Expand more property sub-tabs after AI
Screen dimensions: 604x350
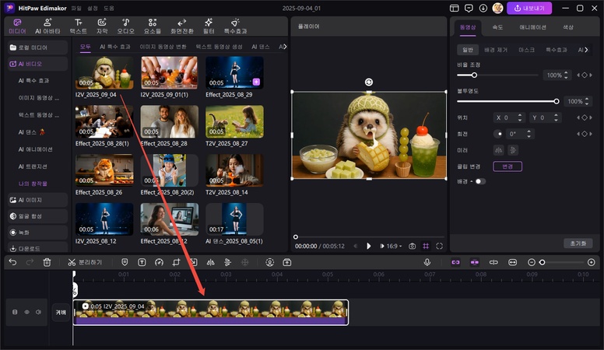[586, 50]
